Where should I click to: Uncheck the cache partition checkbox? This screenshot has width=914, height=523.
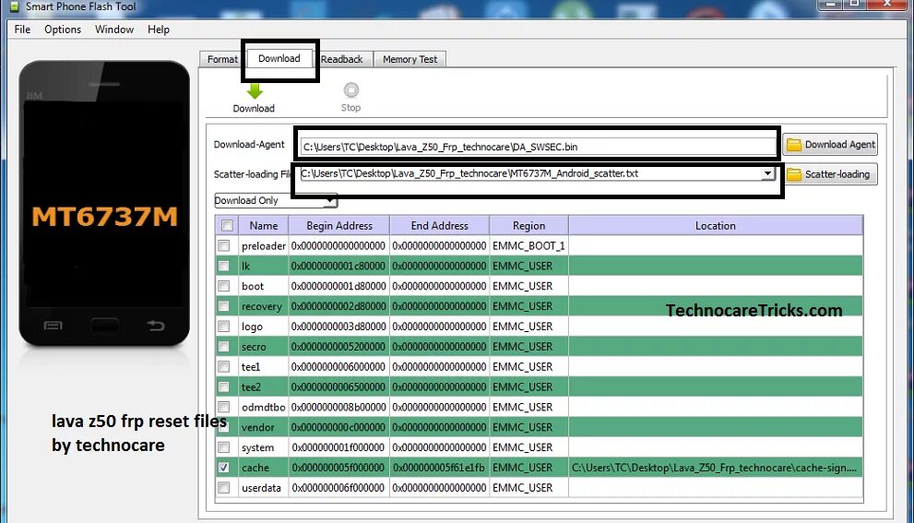[x=224, y=468]
